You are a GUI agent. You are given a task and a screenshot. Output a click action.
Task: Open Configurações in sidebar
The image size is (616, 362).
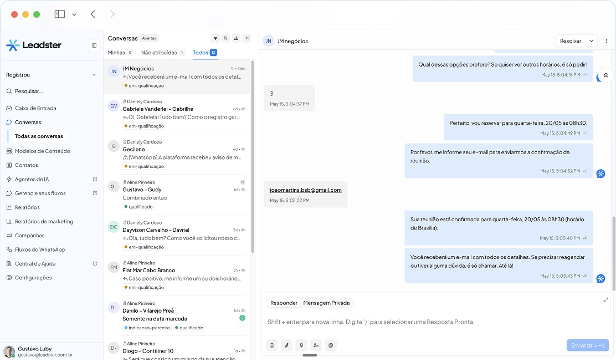pyautogui.click(x=33, y=278)
